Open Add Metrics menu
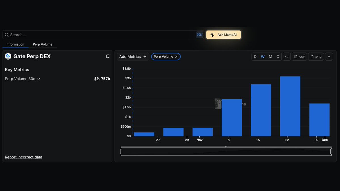This screenshot has width=340, height=191. coord(133,57)
